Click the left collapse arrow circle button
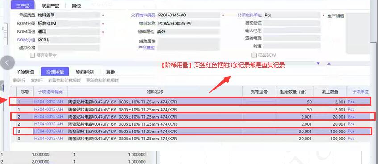 [8, 63]
